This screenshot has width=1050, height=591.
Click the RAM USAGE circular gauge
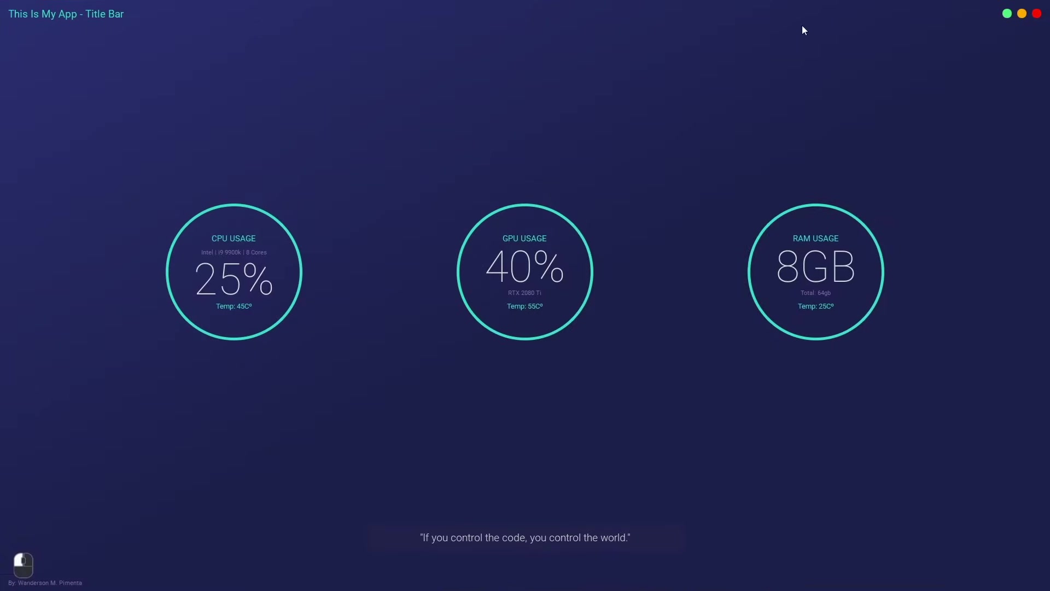[815, 272]
